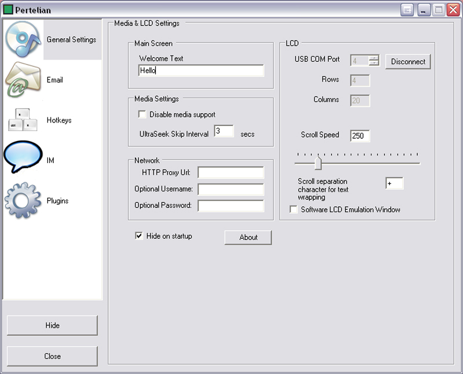The image size is (463, 374).
Task: Click the USB COM Port number field
Action: (359, 61)
